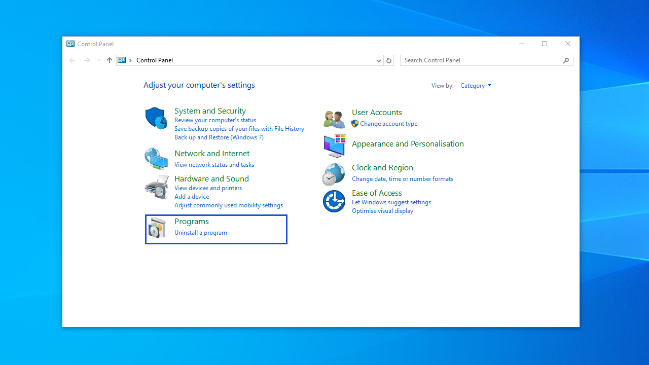Open the System and Security shield icon
649x365 pixels.
(x=156, y=118)
